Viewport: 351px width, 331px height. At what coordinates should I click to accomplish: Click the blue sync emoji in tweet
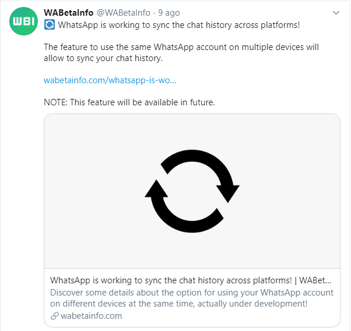click(x=50, y=24)
